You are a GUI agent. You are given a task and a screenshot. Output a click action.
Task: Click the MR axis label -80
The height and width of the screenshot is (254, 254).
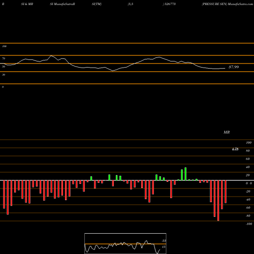click(x=248, y=216)
